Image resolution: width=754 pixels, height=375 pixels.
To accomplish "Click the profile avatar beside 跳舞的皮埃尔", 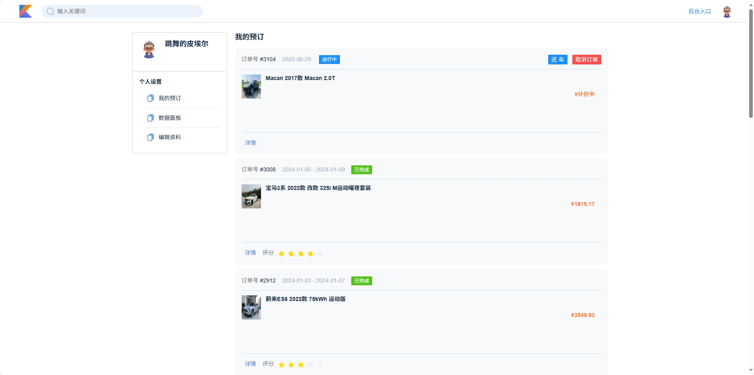I will [x=149, y=49].
